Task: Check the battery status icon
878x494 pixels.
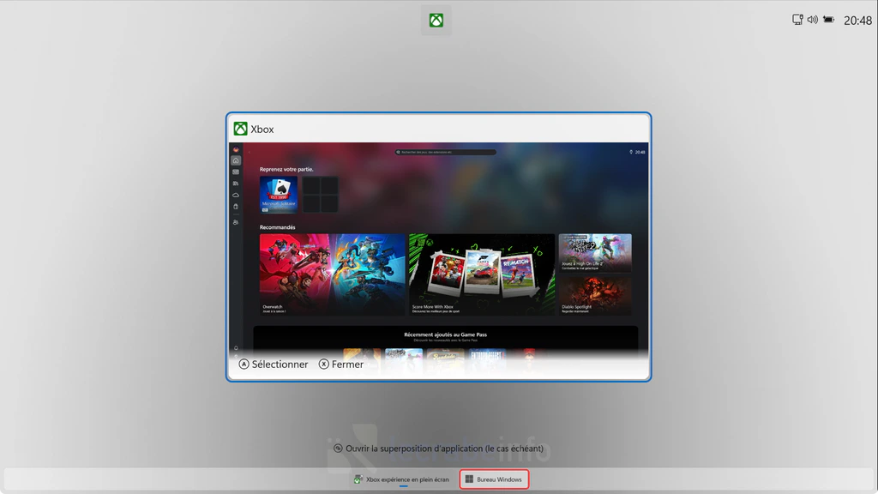Action: (x=828, y=20)
